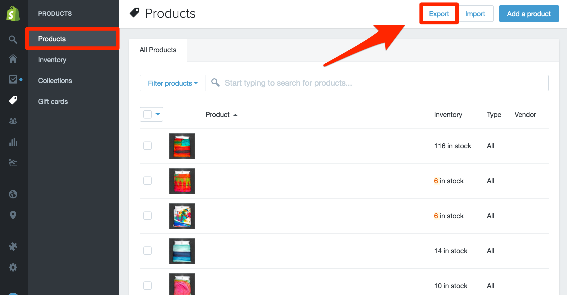Check the 116 in stock product checkbox
Viewport: 567px width, 295px height.
pyautogui.click(x=148, y=146)
